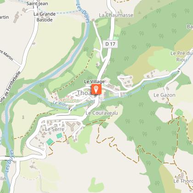Click the Le Riou stream label
Viewport: 193px width, 193px height.
click(60, 103)
